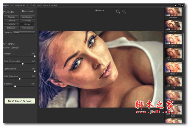Viewport: 189px width, 127px height.
Task: Click the thumbnails panel scrollbar
Action: tap(183, 47)
